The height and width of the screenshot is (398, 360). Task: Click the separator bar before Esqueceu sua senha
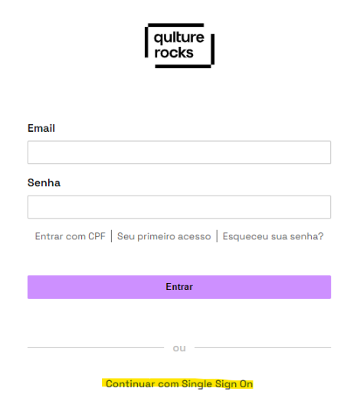click(217, 236)
